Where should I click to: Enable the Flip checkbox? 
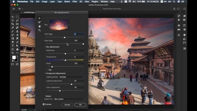click(x=47, y=70)
